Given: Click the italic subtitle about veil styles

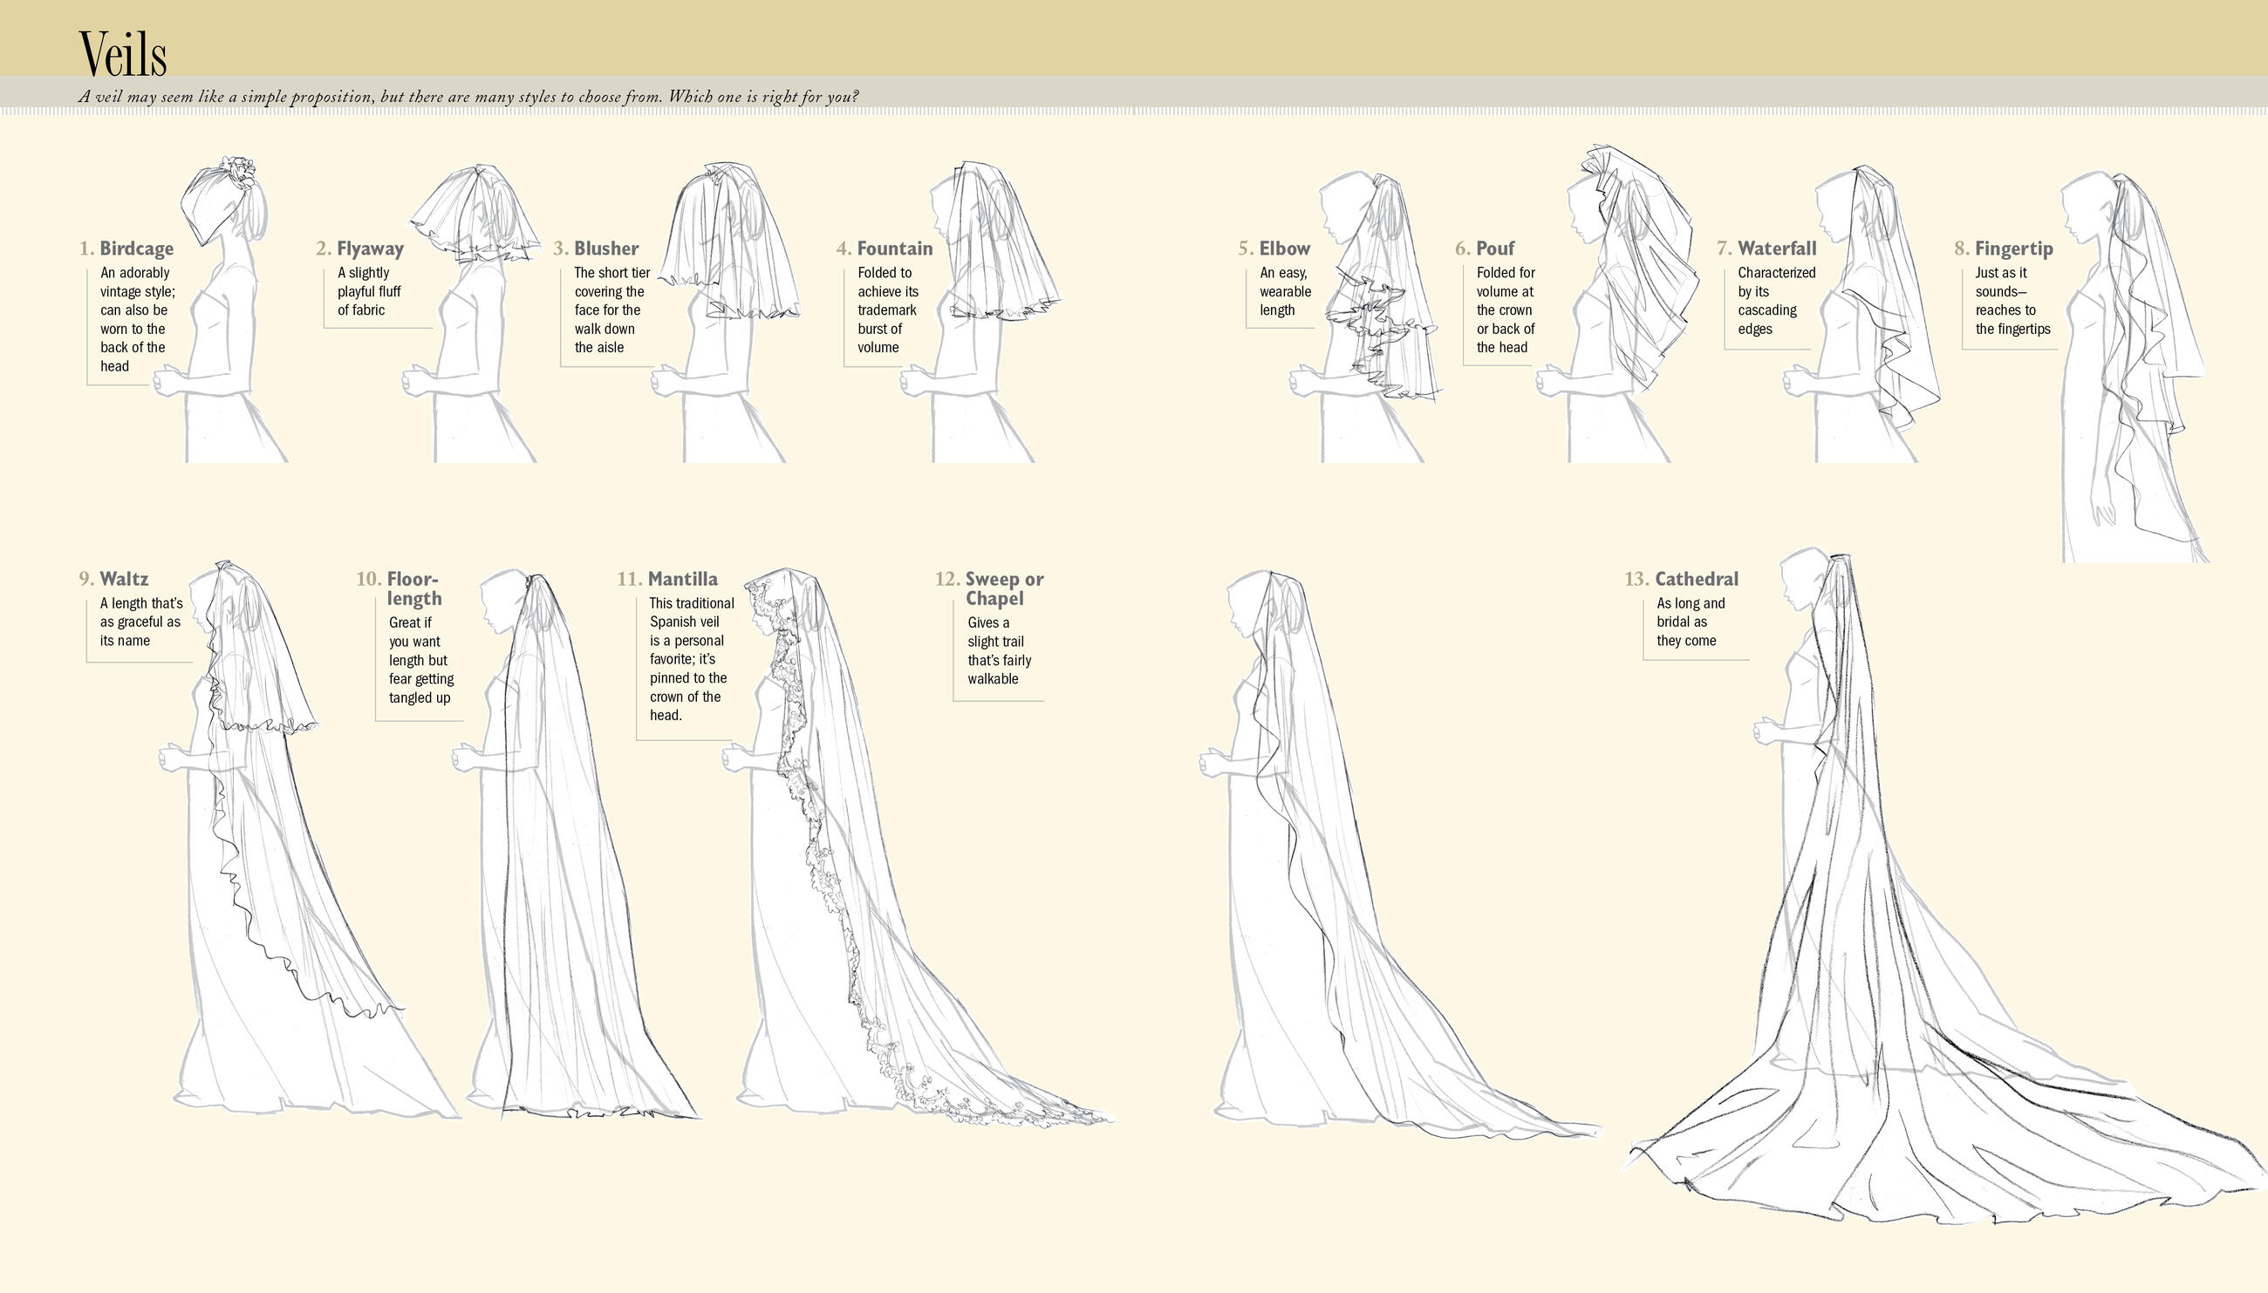Looking at the screenshot, I should tap(468, 96).
